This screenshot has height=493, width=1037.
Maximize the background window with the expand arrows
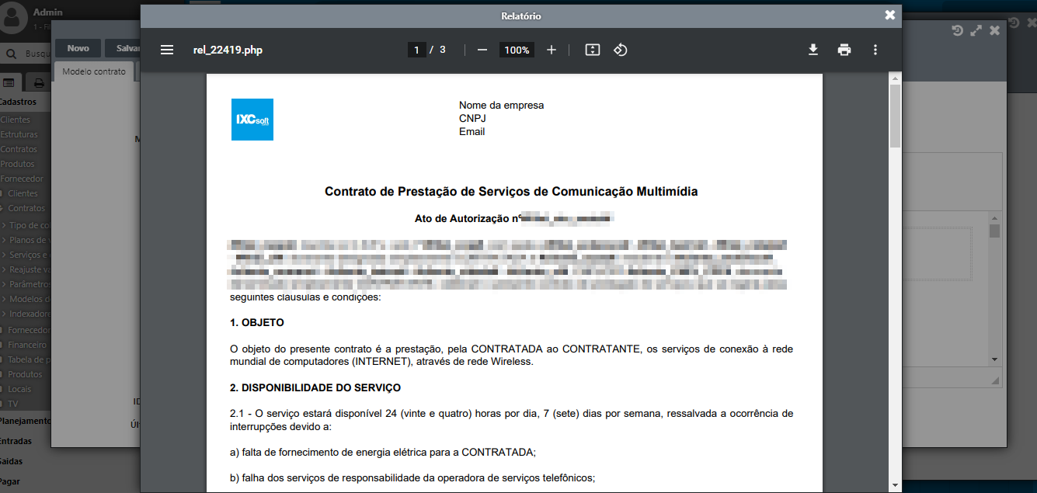[x=976, y=30]
